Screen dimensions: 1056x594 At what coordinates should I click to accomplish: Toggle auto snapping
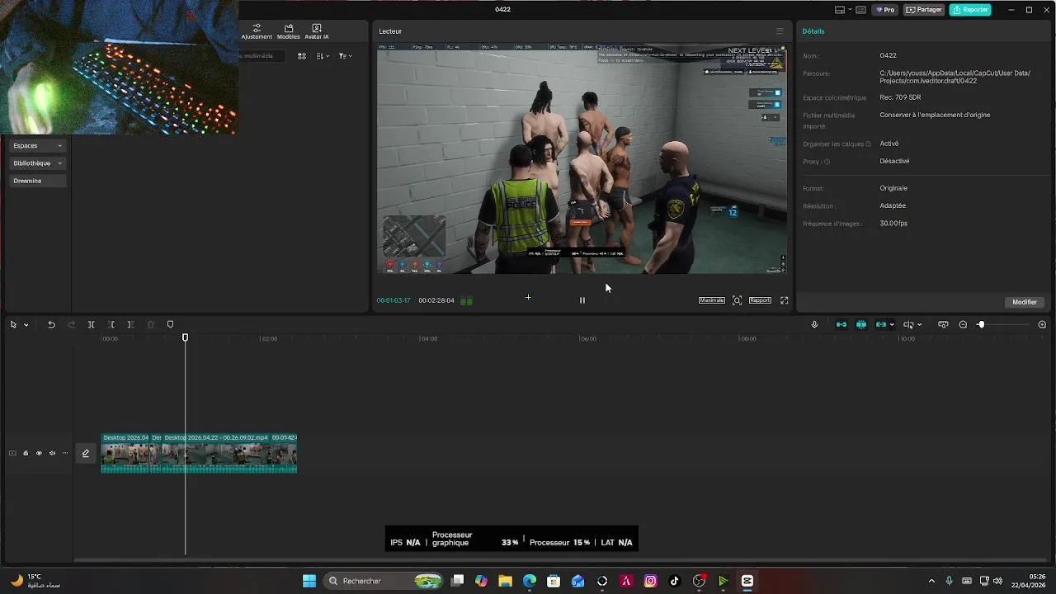tap(861, 325)
